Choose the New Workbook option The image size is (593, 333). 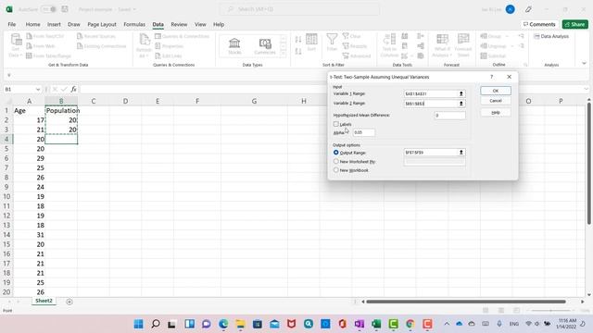click(335, 170)
